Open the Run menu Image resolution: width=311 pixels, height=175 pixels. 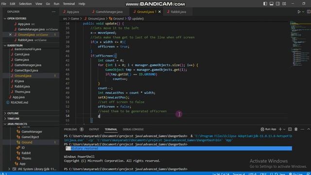pos(56,3)
